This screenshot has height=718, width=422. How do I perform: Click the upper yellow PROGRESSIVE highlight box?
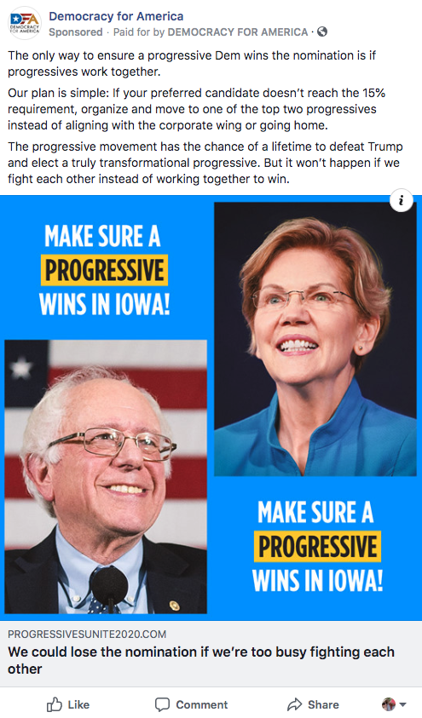pyautogui.click(x=105, y=270)
